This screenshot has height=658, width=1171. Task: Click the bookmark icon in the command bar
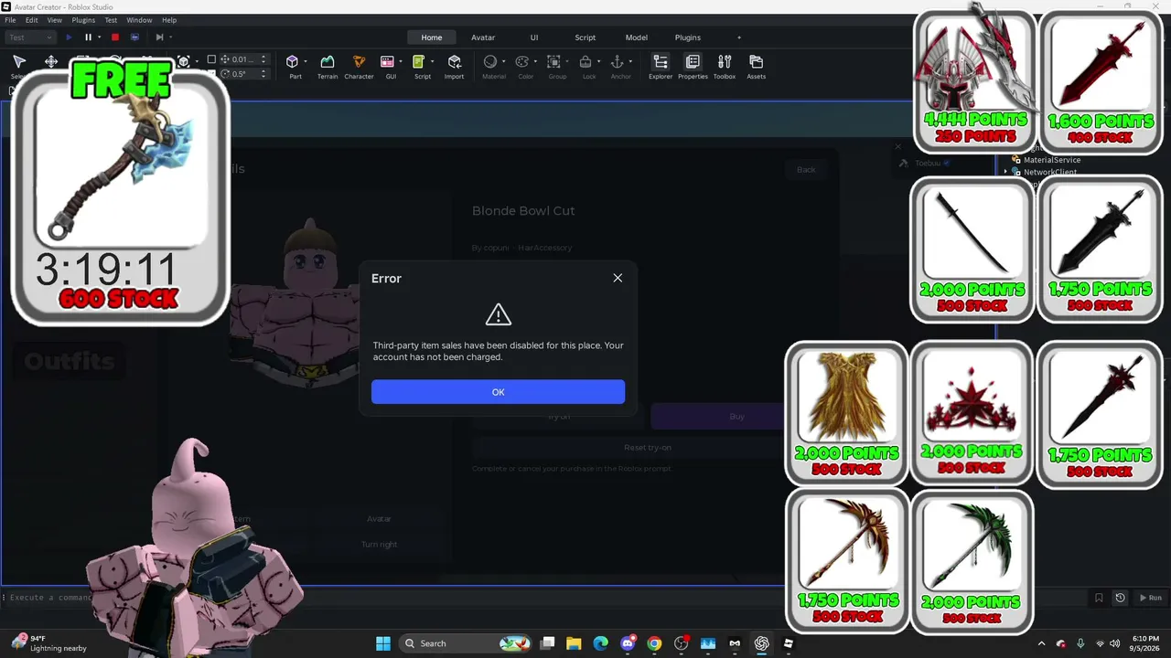coord(1099,598)
